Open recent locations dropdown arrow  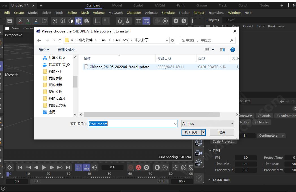(54, 40)
